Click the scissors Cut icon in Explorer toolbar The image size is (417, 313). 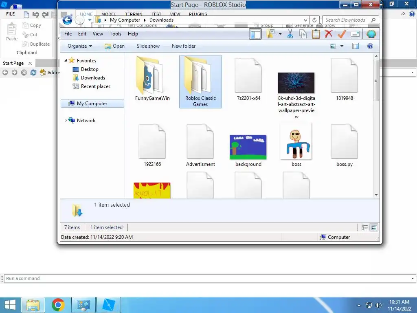(290, 34)
